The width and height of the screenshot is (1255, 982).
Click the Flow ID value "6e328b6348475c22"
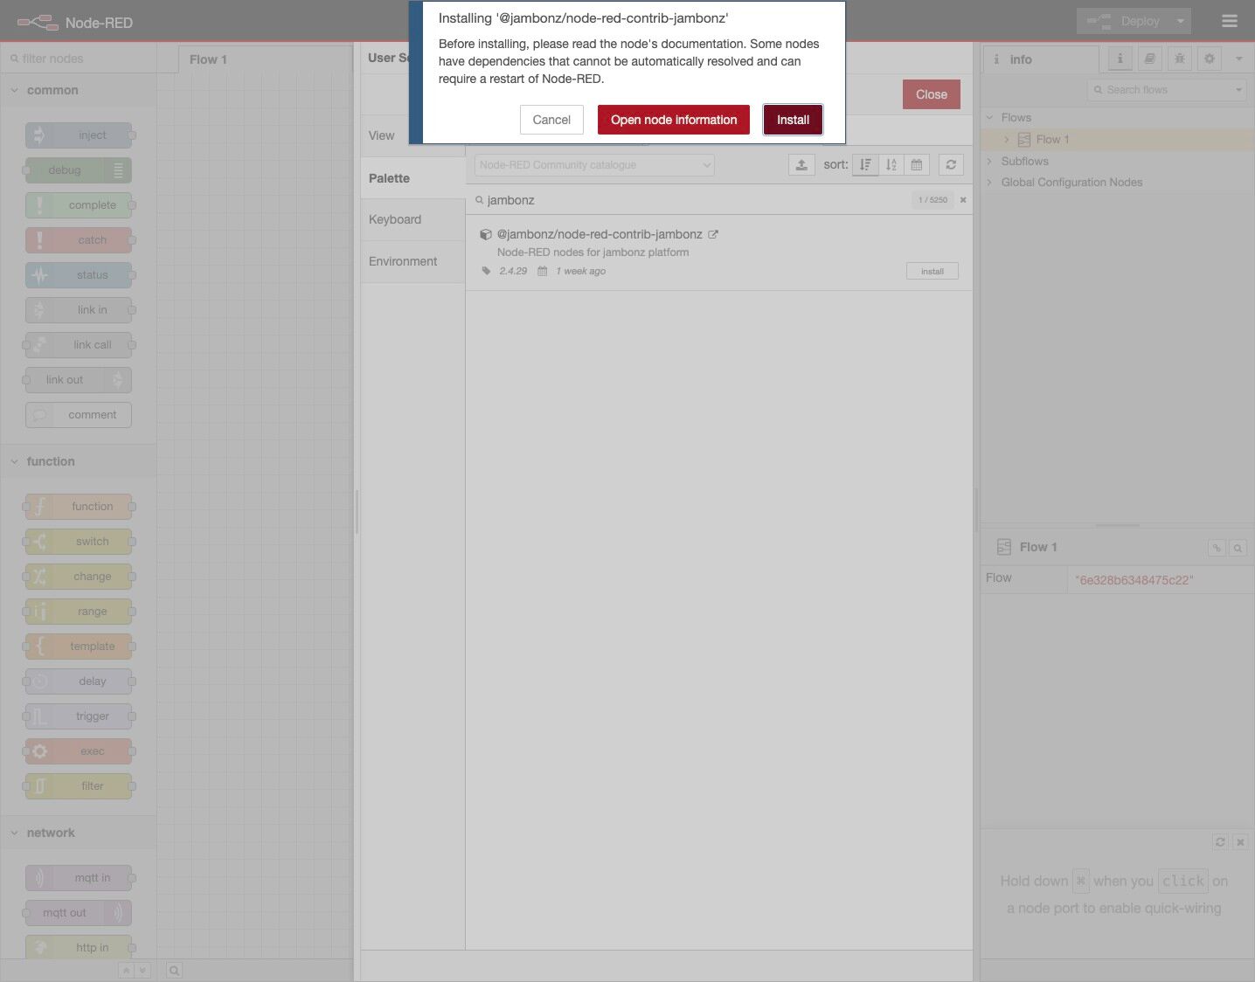tap(1134, 580)
